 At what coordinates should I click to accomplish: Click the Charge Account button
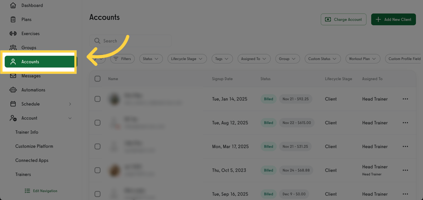[x=343, y=20]
